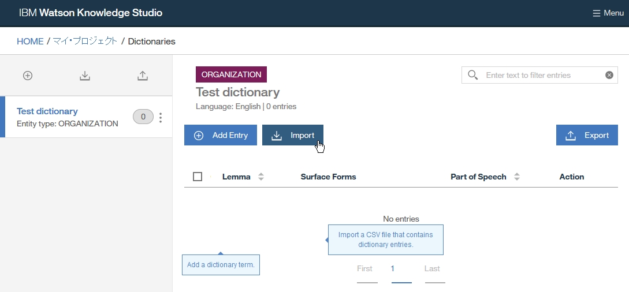Go to HOME breadcrumb link
This screenshot has height=292, width=629.
(x=30, y=42)
